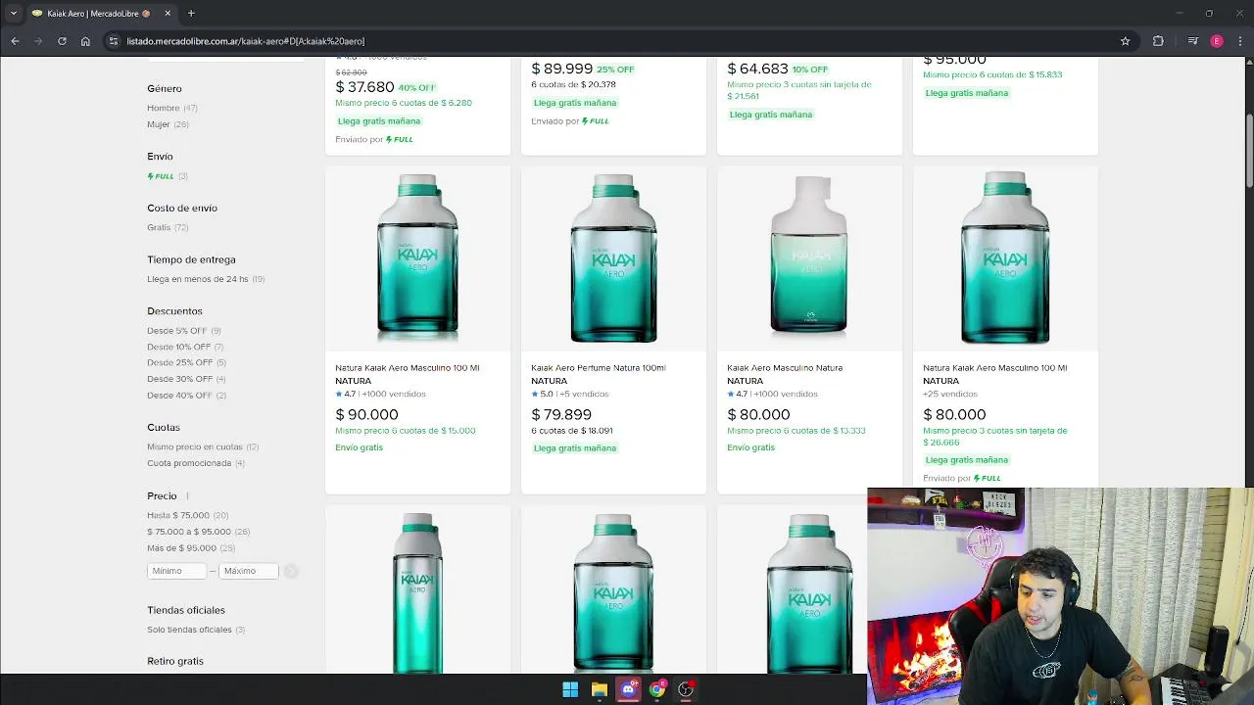Apply price range with arrow button
The width and height of the screenshot is (1254, 705).
pos(291,571)
